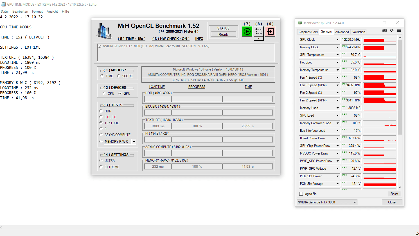Open Hilfe menu in Editor

(x=66, y=12)
